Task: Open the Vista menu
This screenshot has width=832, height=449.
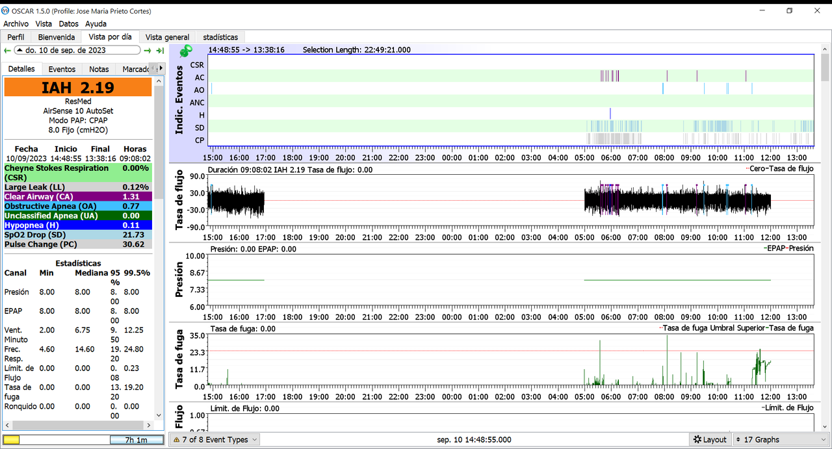Action: pyautogui.click(x=44, y=23)
